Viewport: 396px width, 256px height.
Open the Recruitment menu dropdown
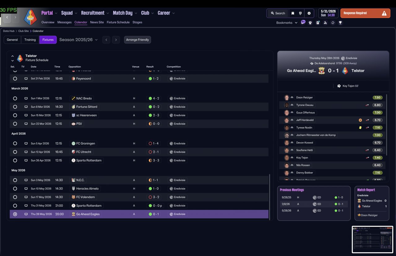point(95,13)
